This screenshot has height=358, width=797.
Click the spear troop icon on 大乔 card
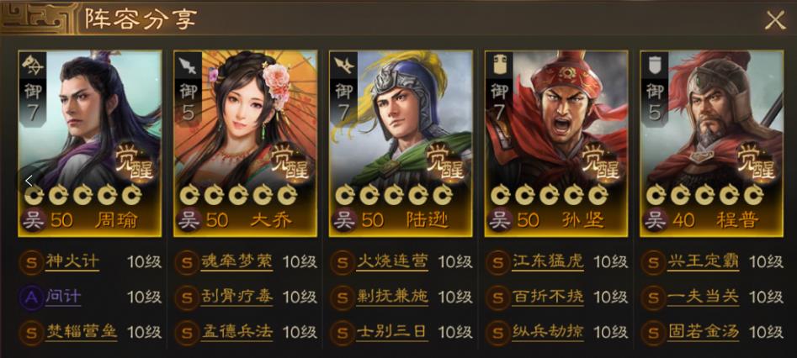click(189, 65)
